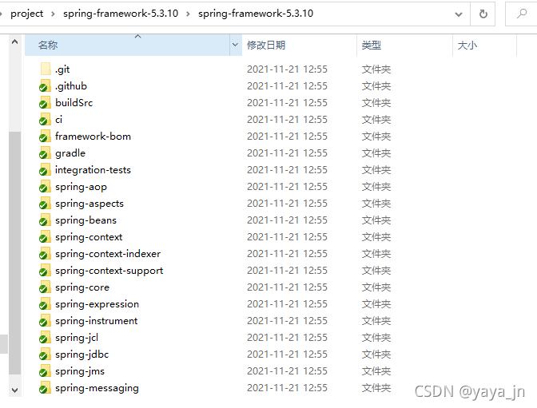Image resolution: width=537 pixels, height=408 pixels.
Task: Click the .git folder icon
Action: tap(46, 69)
